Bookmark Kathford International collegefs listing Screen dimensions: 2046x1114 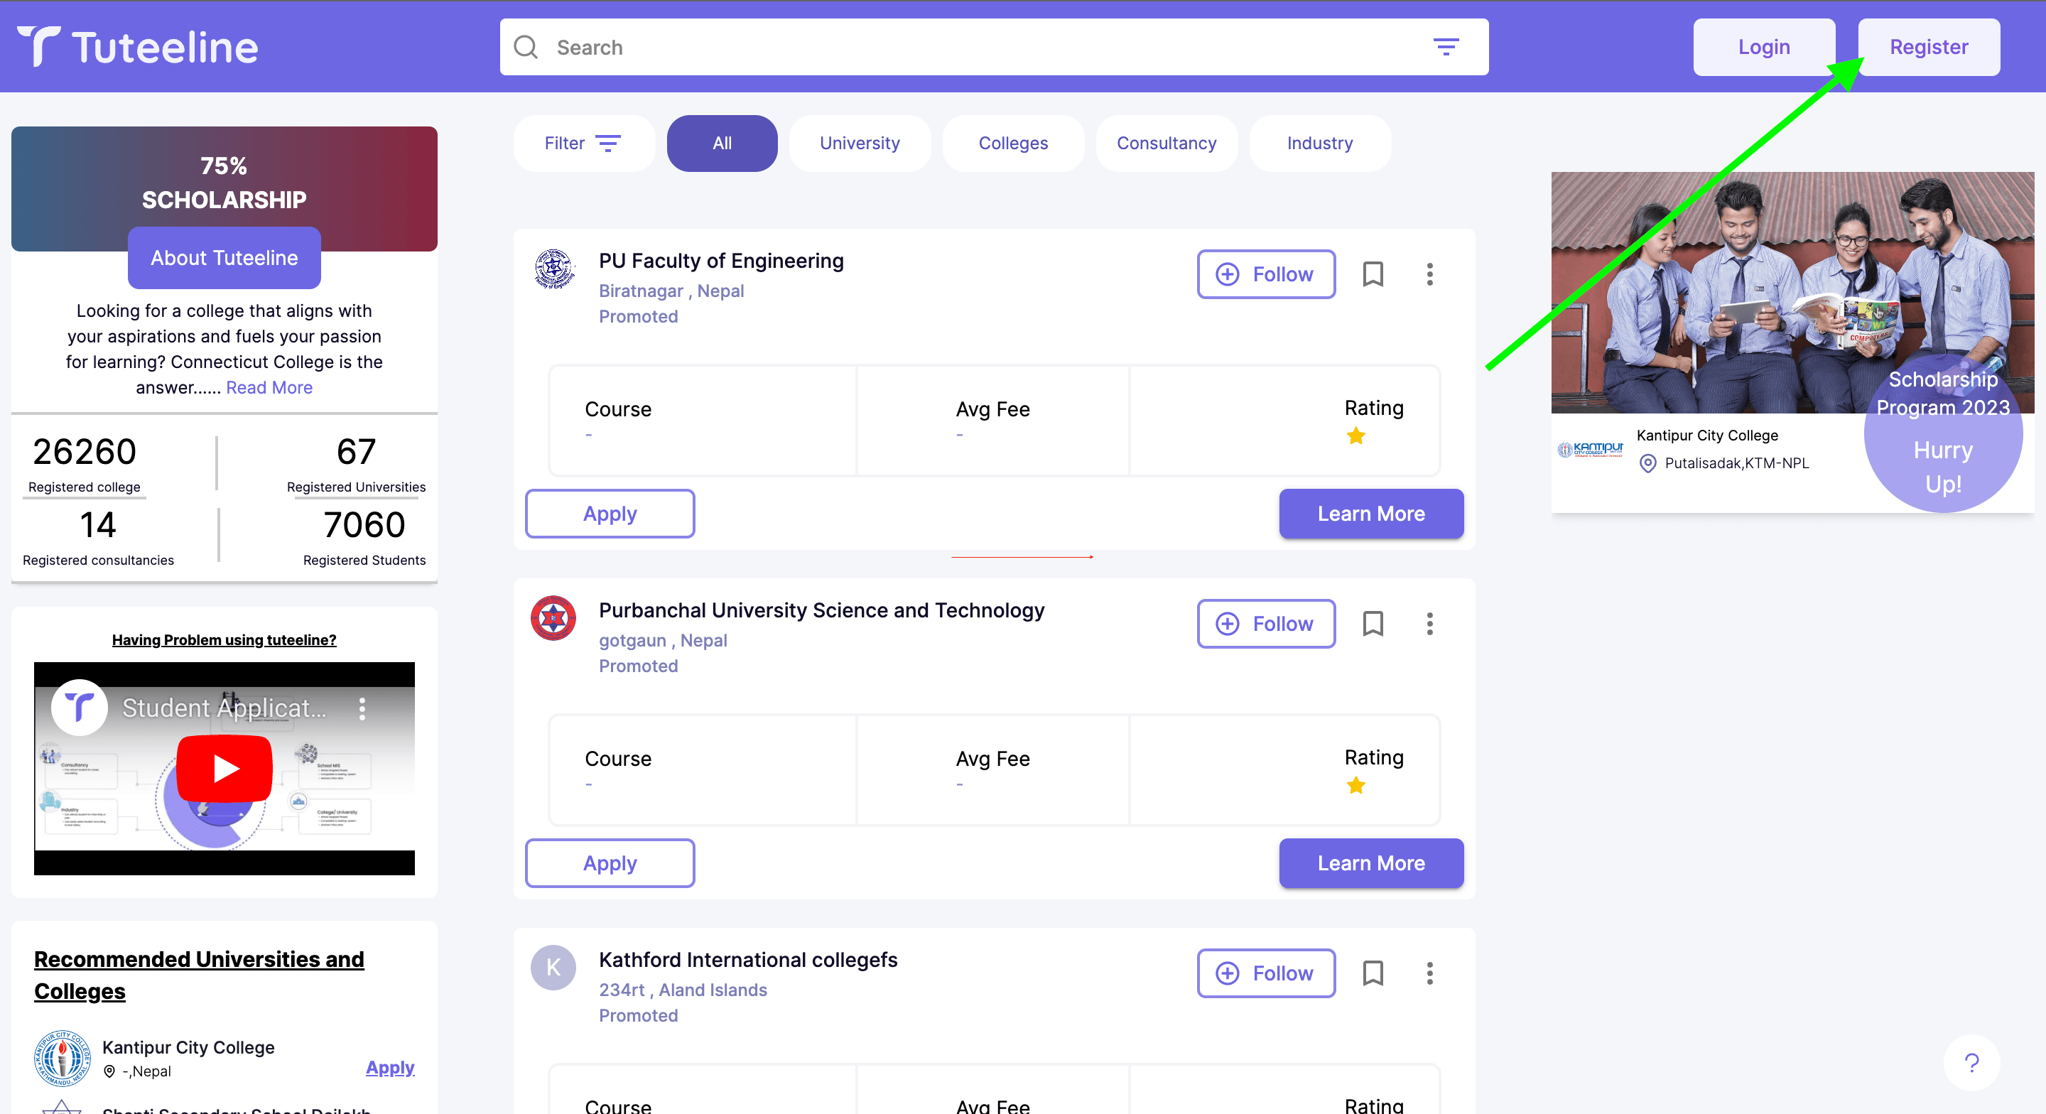(1373, 973)
